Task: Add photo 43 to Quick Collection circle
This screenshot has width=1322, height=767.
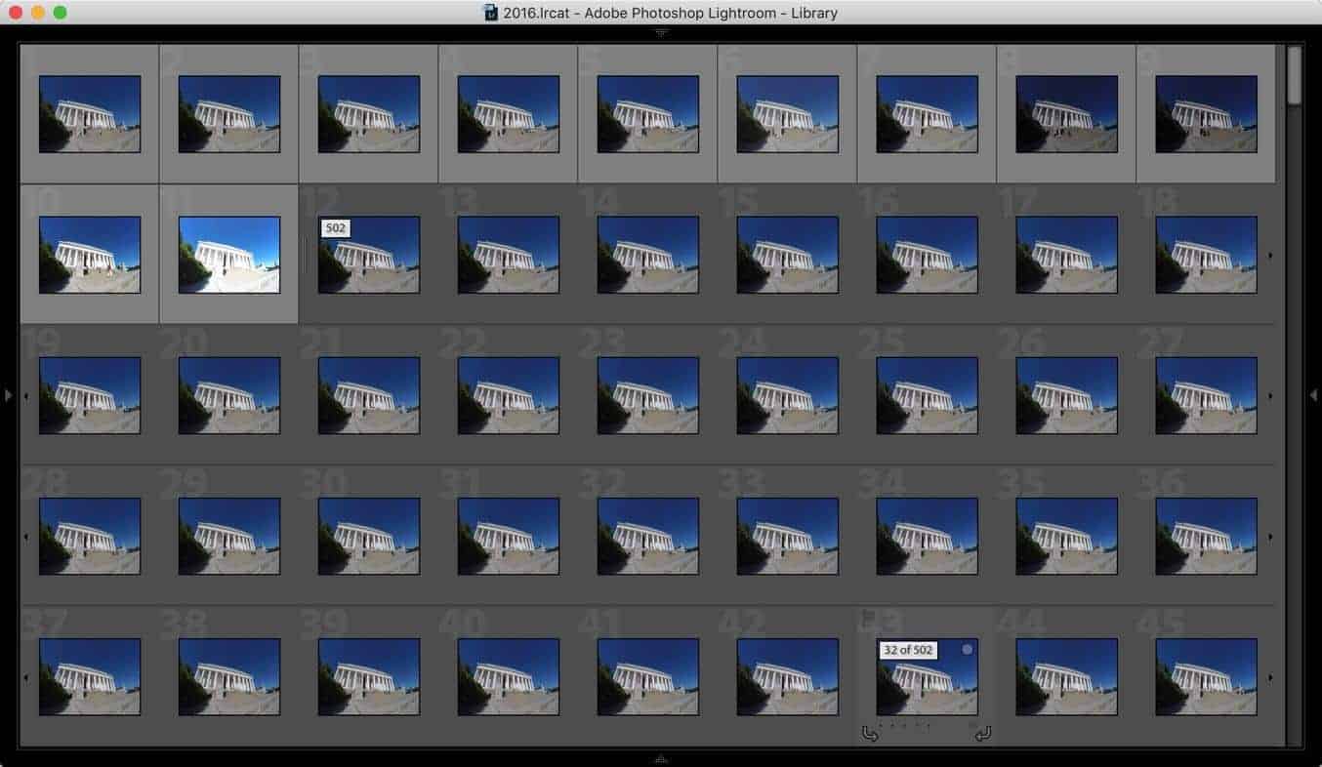Action: 968,649
